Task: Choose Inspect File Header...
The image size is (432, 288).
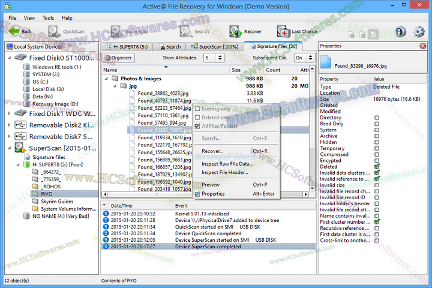Action: coord(225,172)
